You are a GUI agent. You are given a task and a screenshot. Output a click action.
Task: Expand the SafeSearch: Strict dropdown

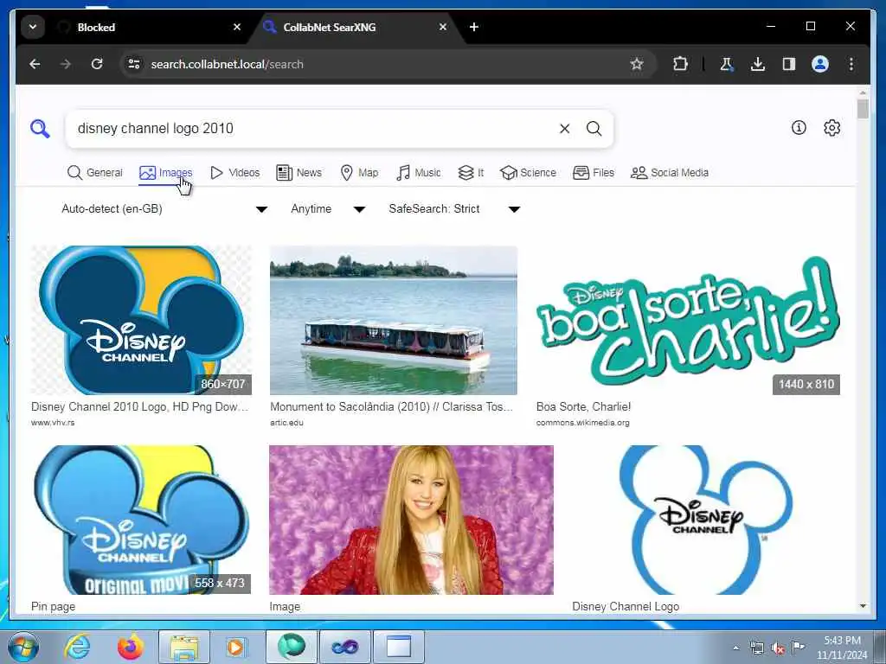click(454, 209)
